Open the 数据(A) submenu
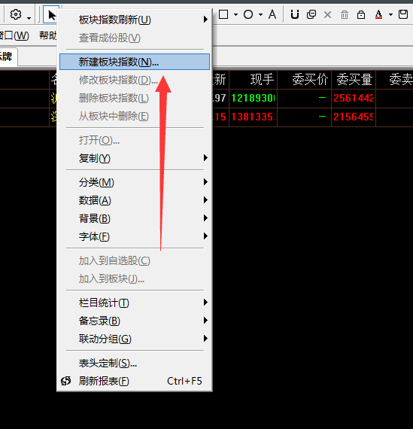413x429 pixels. click(x=135, y=200)
